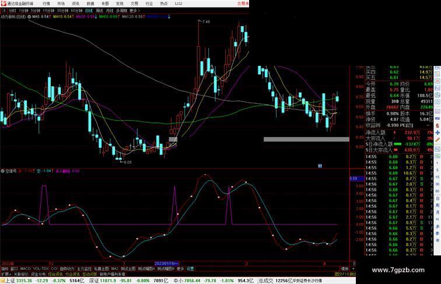
Task: Click the blue cross-arrows move icon
Action: point(437,132)
